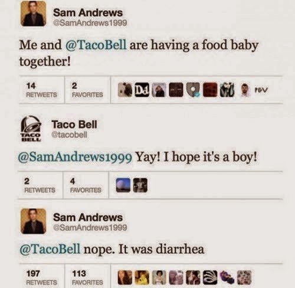
Task: Open Sam Andrews avatar on first tweet
Action: click(x=34, y=14)
